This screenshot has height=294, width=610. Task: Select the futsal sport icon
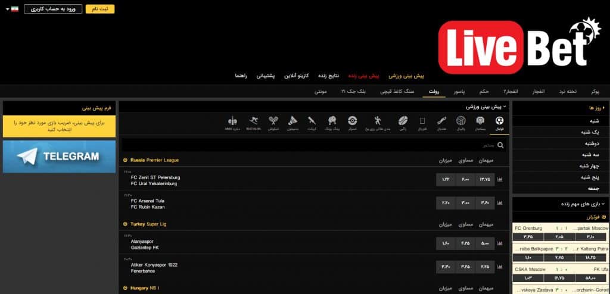point(422,121)
